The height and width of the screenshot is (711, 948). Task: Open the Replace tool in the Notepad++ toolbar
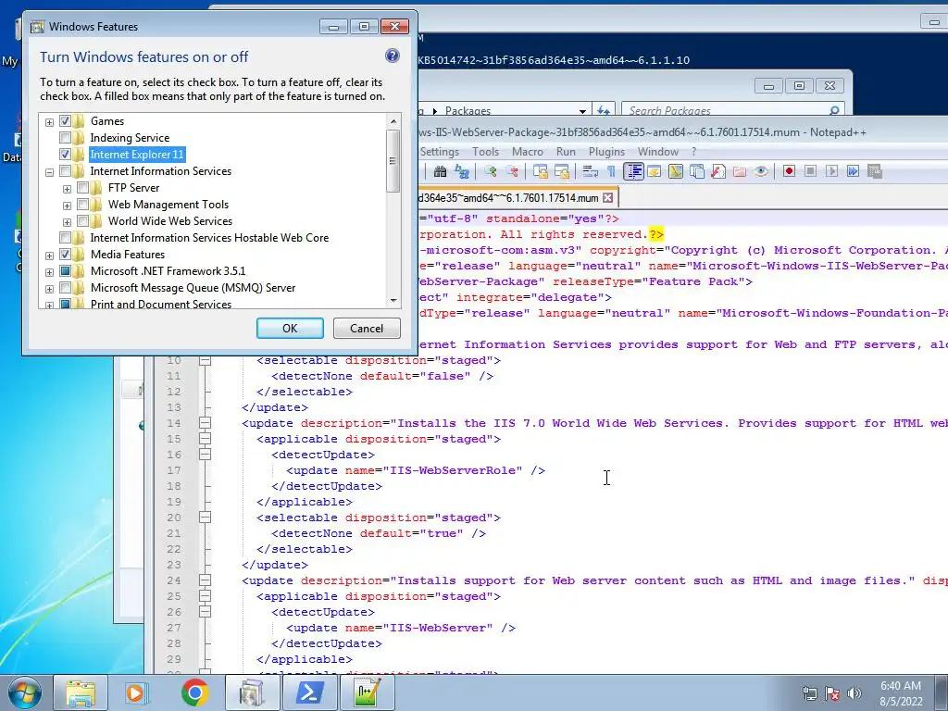pyautogui.click(x=462, y=171)
